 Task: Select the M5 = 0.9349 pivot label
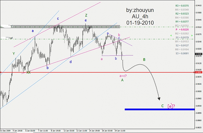tap(182, 10)
